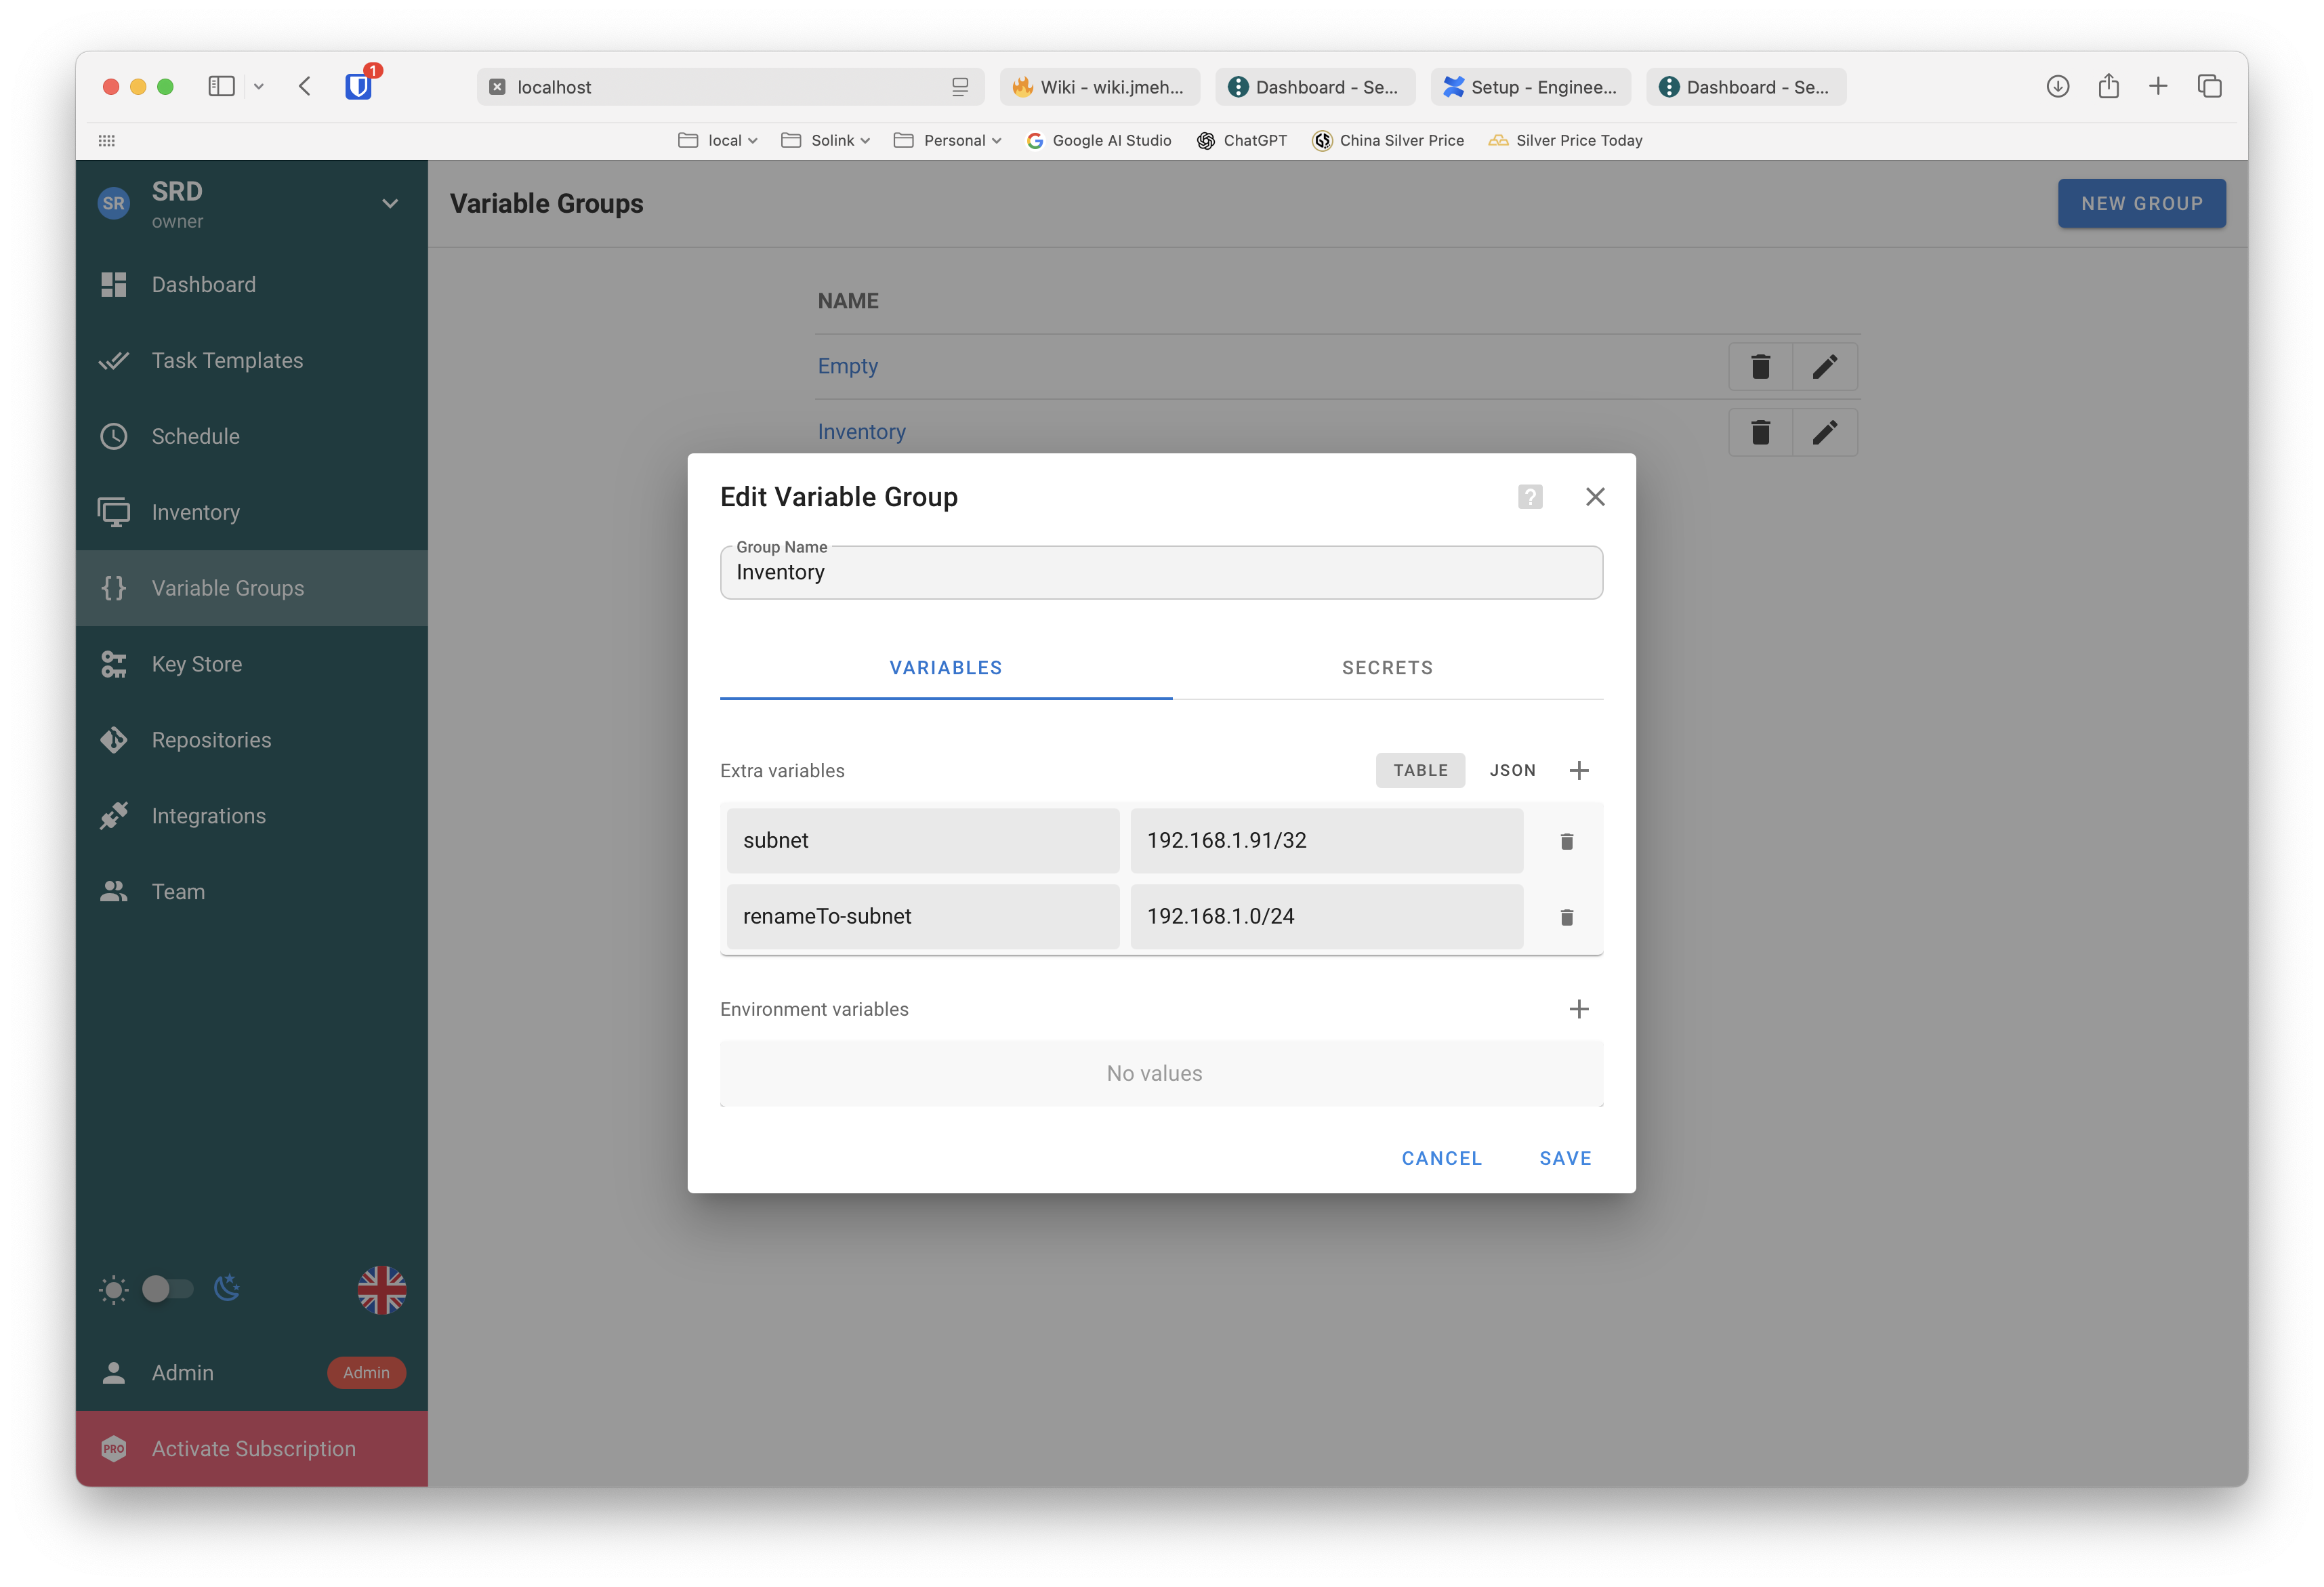Close the Edit Variable Group dialog

tap(1594, 497)
